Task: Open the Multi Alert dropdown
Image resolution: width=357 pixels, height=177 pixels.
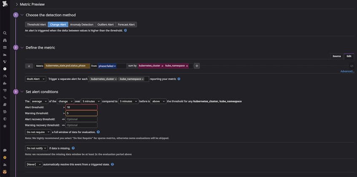Action: tap(35, 79)
